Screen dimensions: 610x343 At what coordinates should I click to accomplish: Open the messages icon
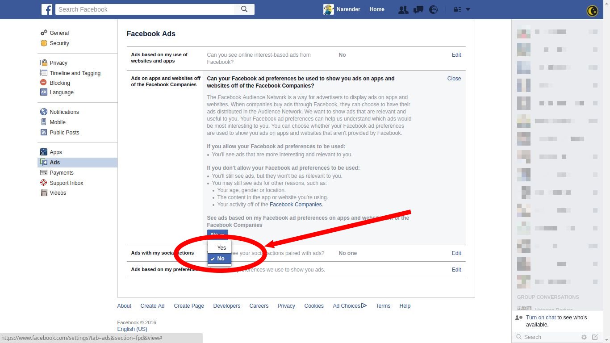point(418,9)
